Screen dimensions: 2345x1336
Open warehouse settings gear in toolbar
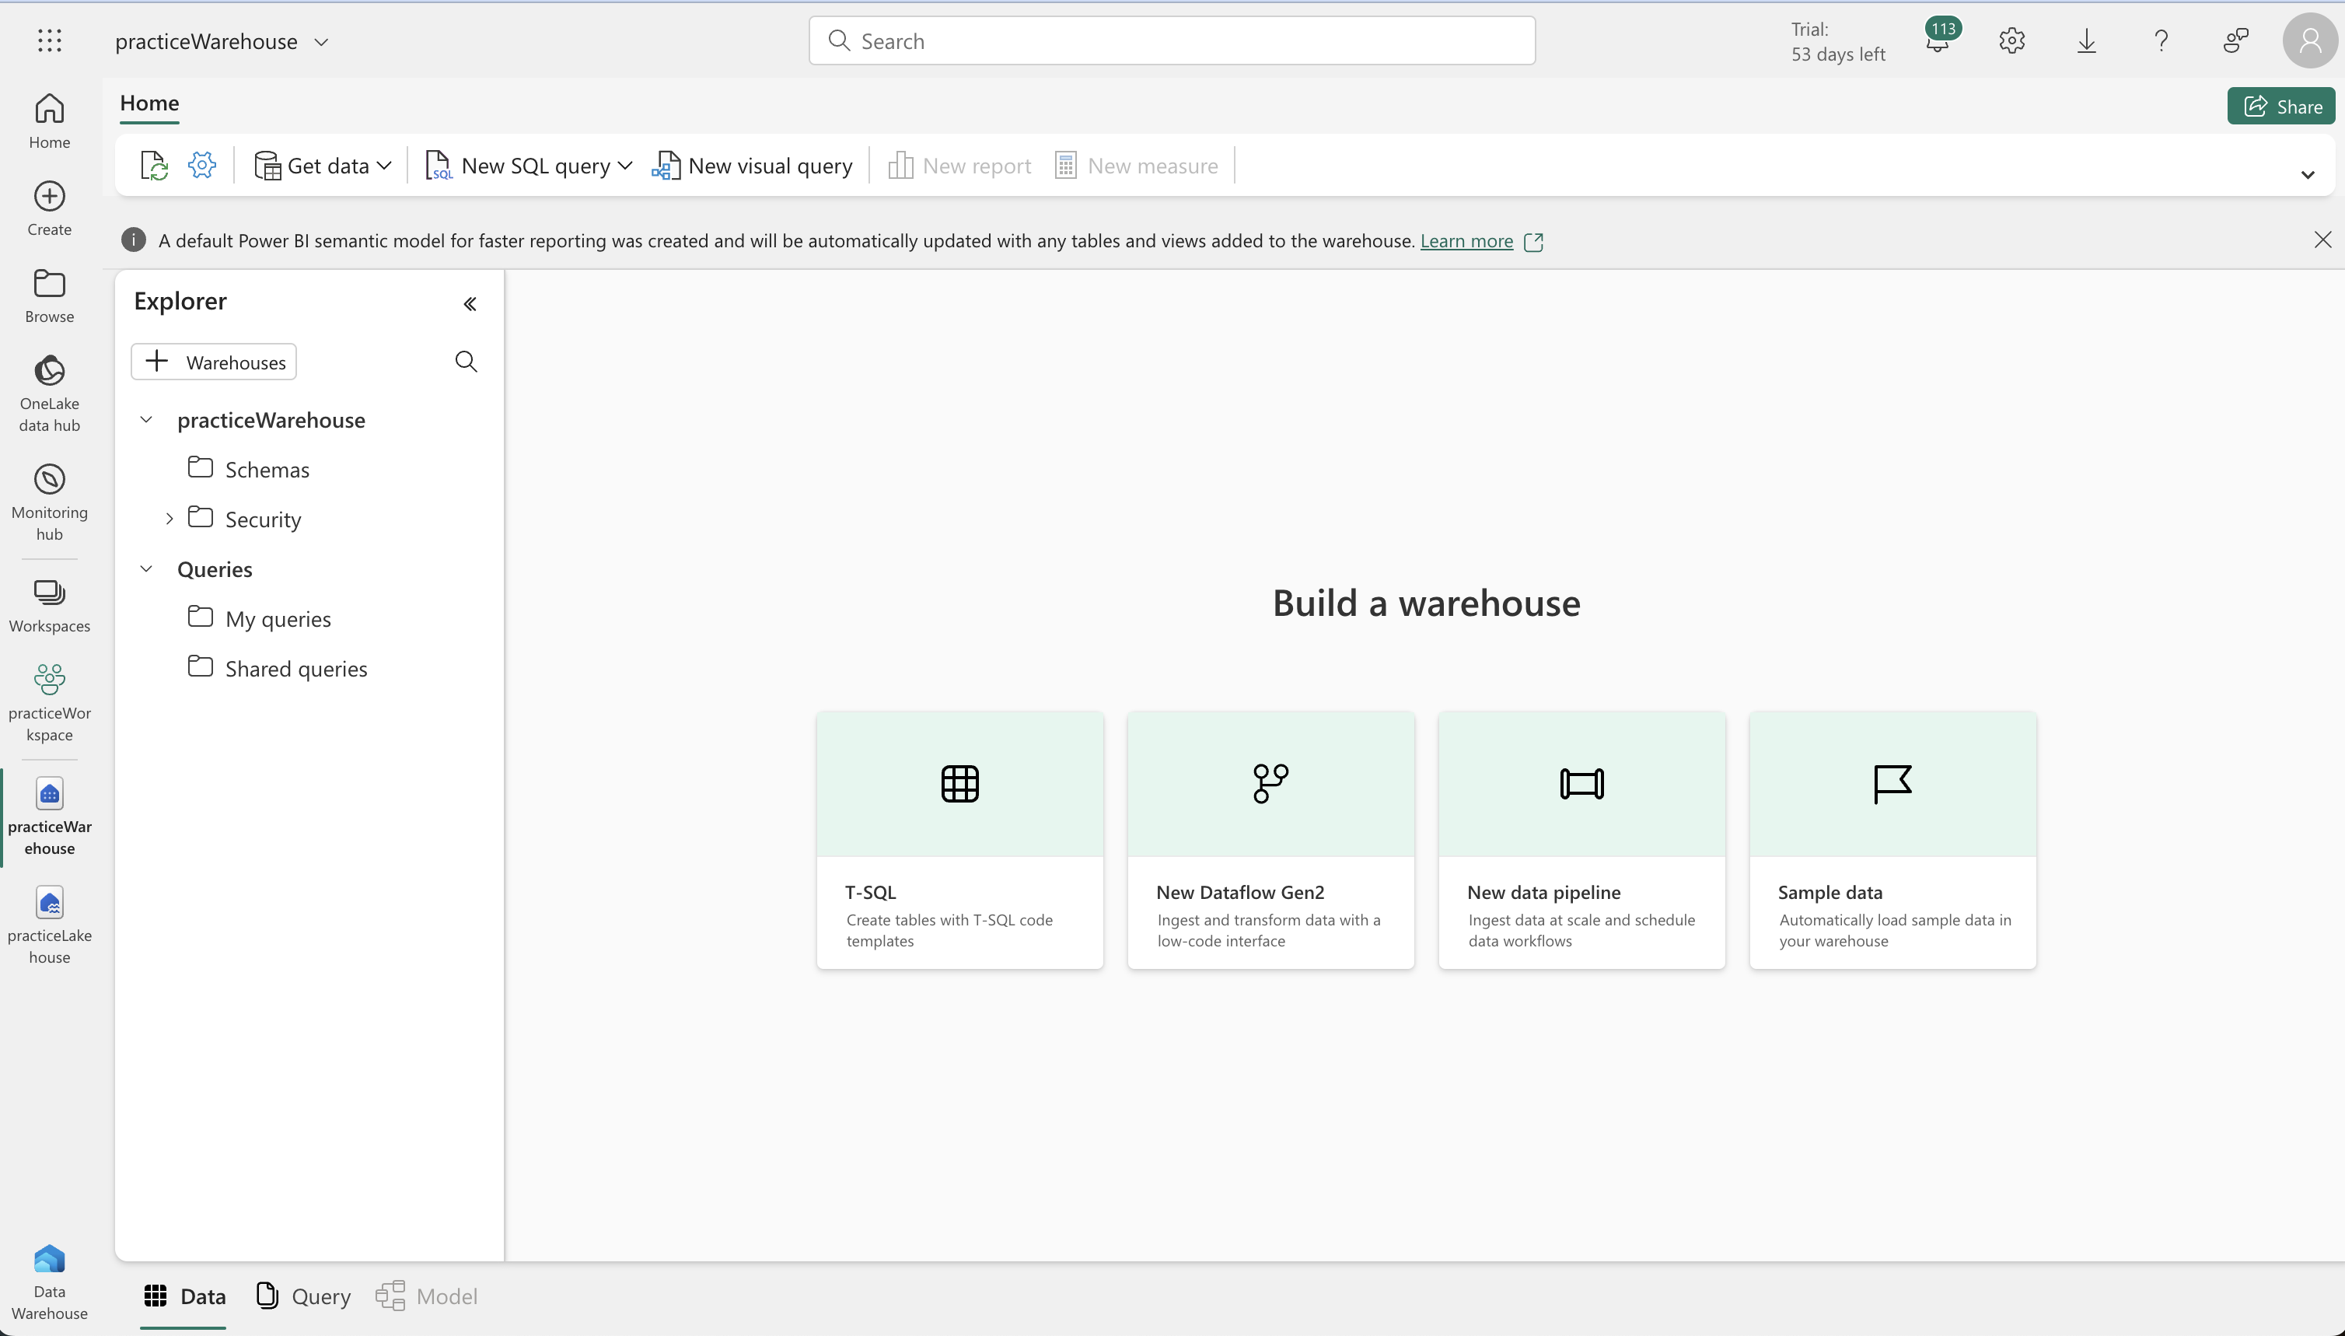coord(202,165)
